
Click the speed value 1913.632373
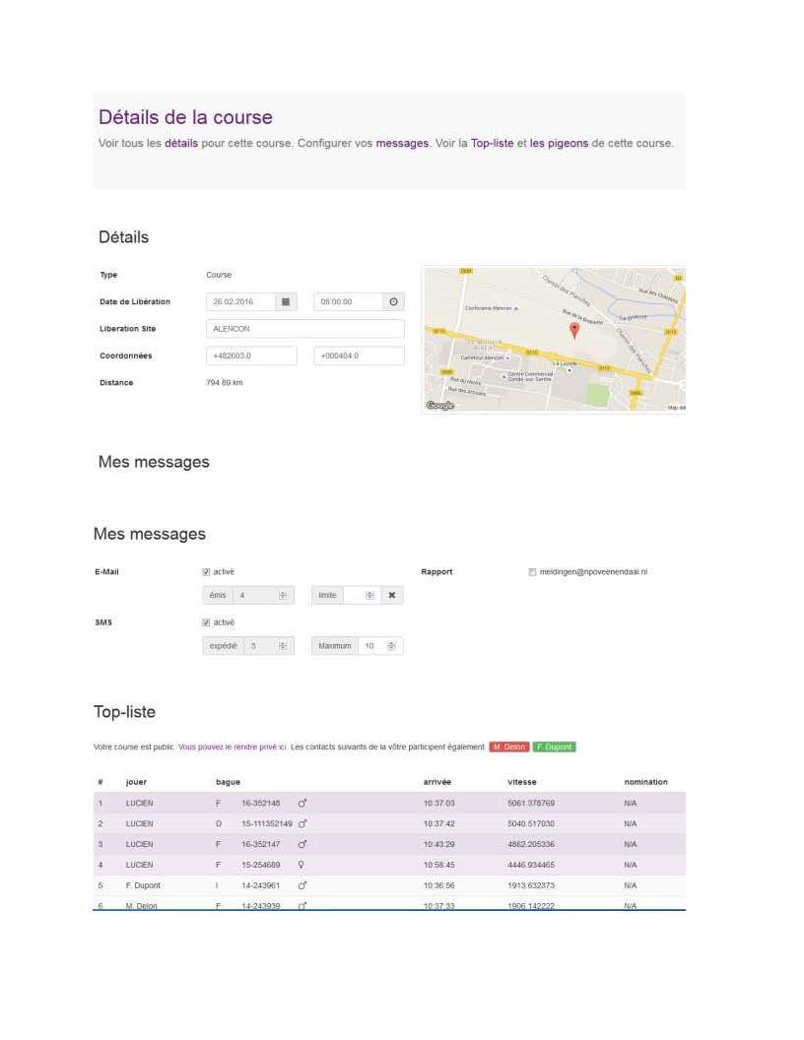(531, 885)
